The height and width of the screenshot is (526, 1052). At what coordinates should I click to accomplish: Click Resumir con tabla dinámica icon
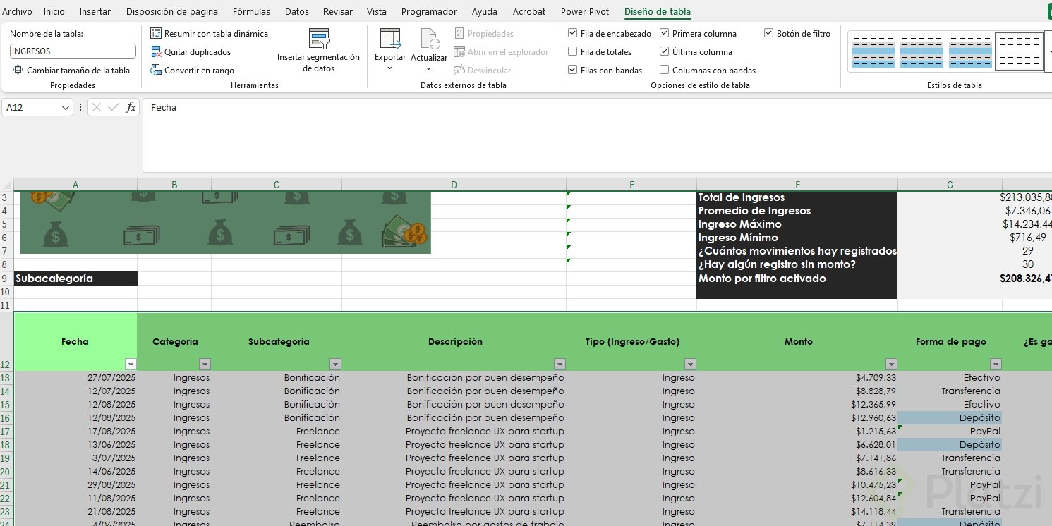point(156,33)
